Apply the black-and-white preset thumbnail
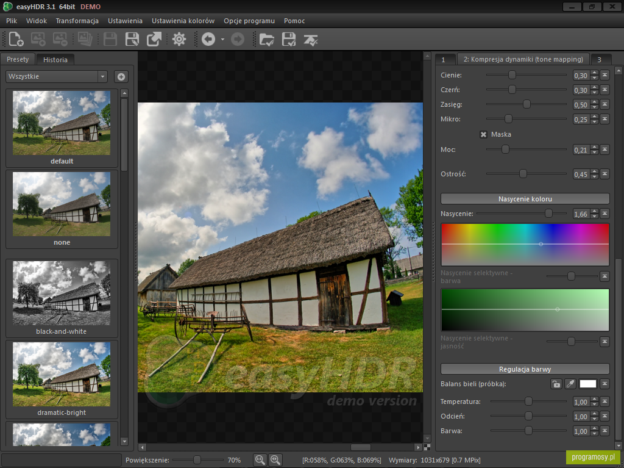Viewport: 624px width, 468px height. pos(62,293)
